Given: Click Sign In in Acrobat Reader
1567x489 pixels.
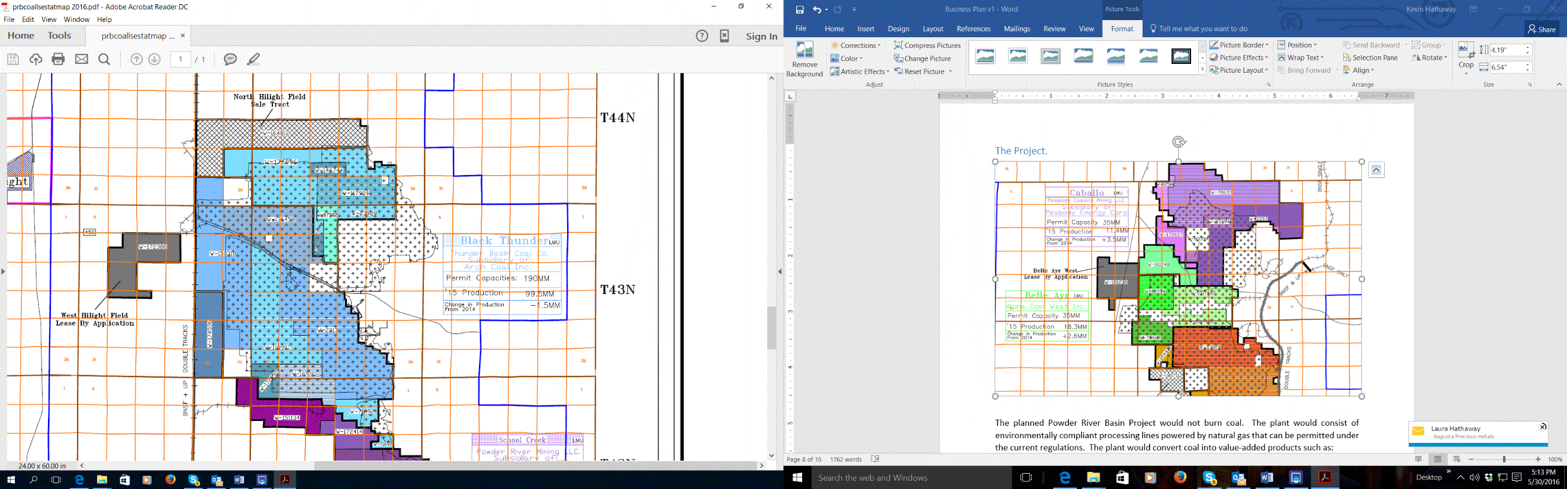Looking at the screenshot, I should 761,36.
